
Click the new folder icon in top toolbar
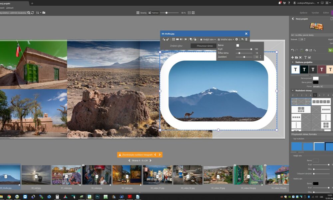point(44,13)
